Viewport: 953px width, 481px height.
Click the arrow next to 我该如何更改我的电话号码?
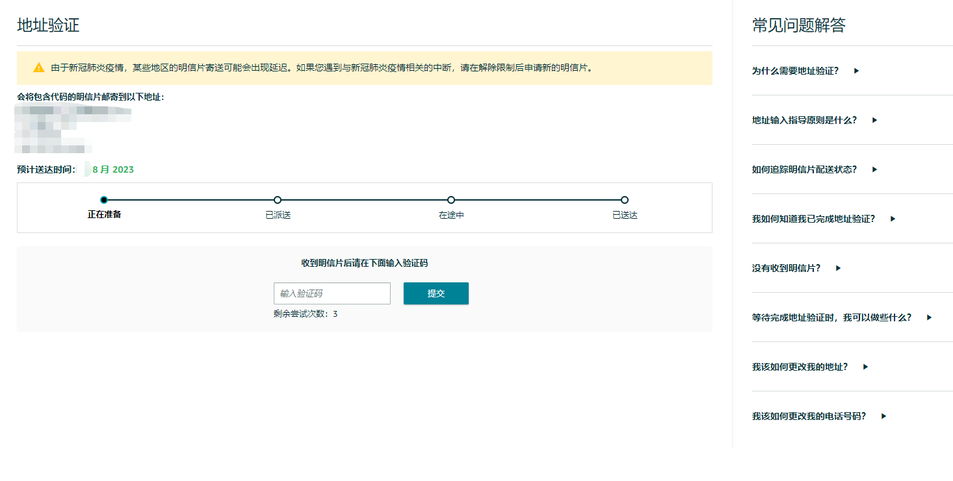[x=883, y=416]
